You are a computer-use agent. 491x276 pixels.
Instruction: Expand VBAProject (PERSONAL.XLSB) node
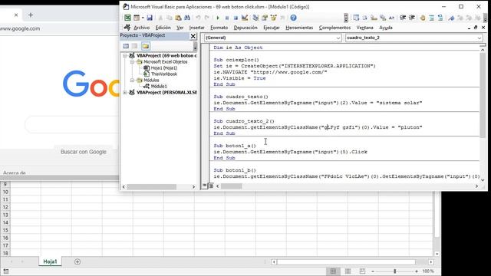pos(124,93)
